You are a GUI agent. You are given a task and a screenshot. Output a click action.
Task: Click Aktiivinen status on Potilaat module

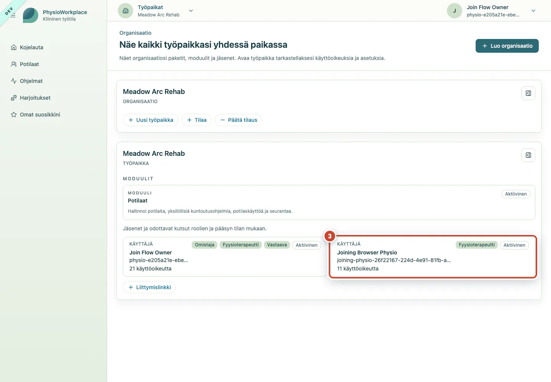[x=516, y=194]
